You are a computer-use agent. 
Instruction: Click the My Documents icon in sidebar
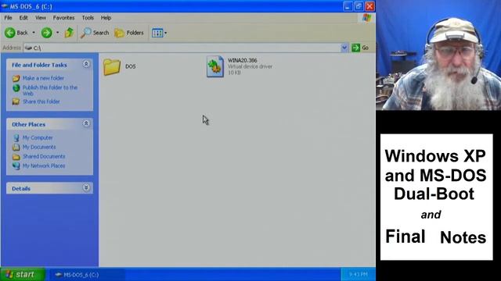[16, 147]
